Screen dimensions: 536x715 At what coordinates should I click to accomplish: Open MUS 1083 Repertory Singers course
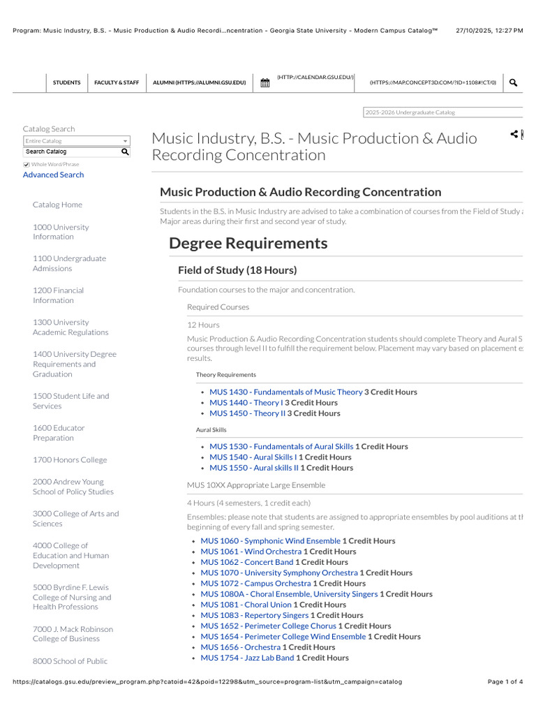254,615
